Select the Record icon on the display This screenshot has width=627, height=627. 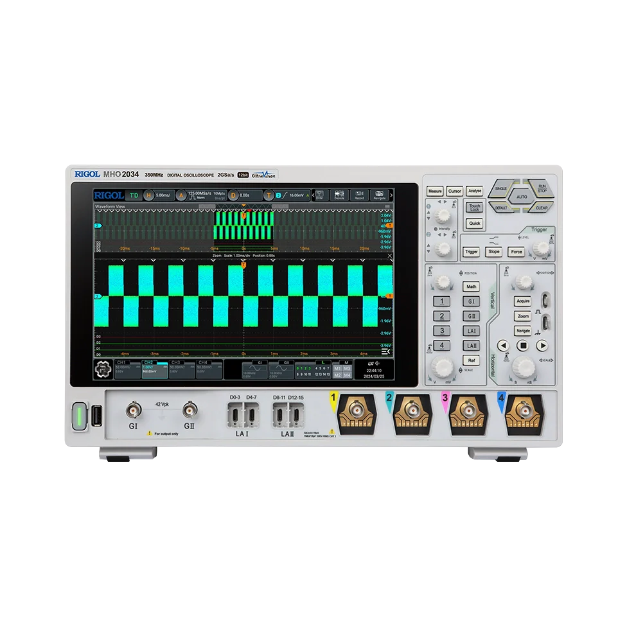pyautogui.click(x=360, y=195)
